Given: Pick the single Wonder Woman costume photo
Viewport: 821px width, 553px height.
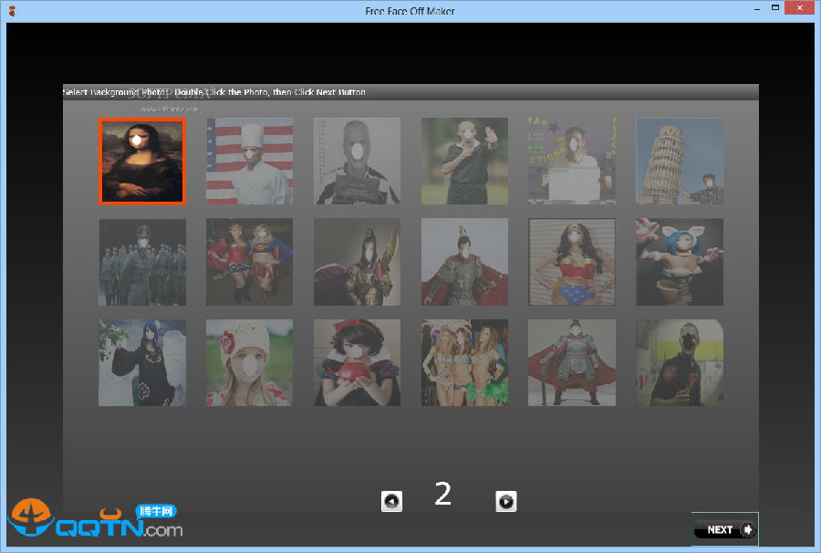Looking at the screenshot, I should click(x=572, y=262).
